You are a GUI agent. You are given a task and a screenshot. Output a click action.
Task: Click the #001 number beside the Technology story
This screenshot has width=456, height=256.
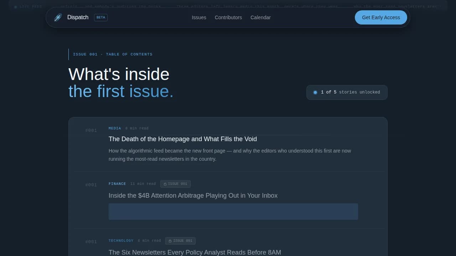coord(91,242)
